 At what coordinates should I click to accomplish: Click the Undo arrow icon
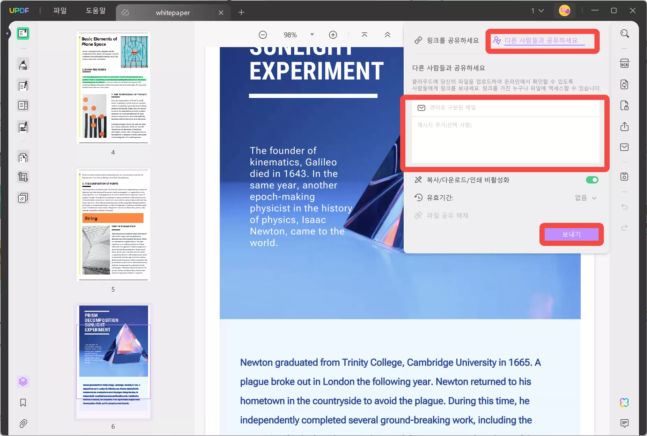pos(625,206)
